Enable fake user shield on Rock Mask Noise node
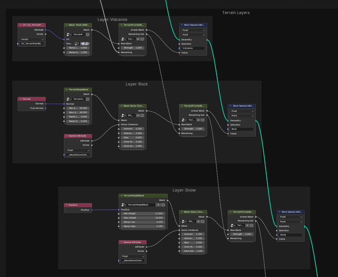The image size is (338, 277). click(x=143, y=115)
